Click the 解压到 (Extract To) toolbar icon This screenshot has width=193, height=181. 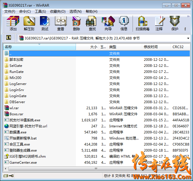pyautogui.click(x=29, y=23)
